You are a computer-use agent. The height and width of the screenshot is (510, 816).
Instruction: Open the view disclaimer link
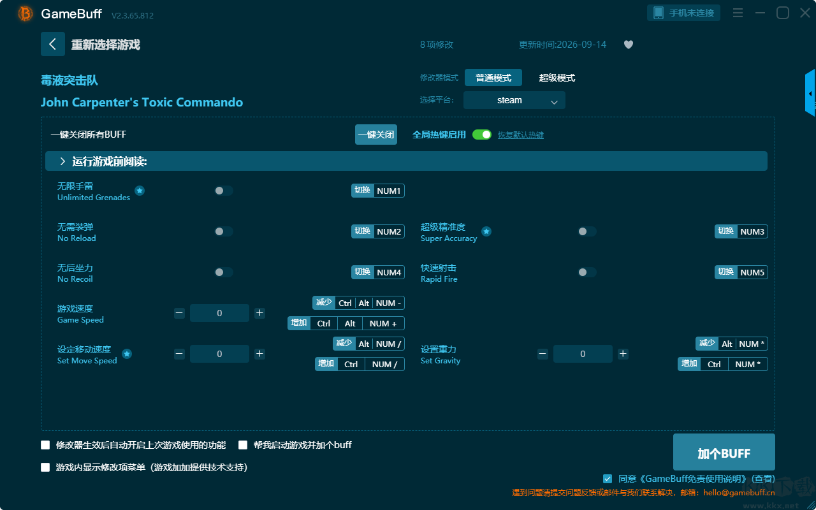763,479
